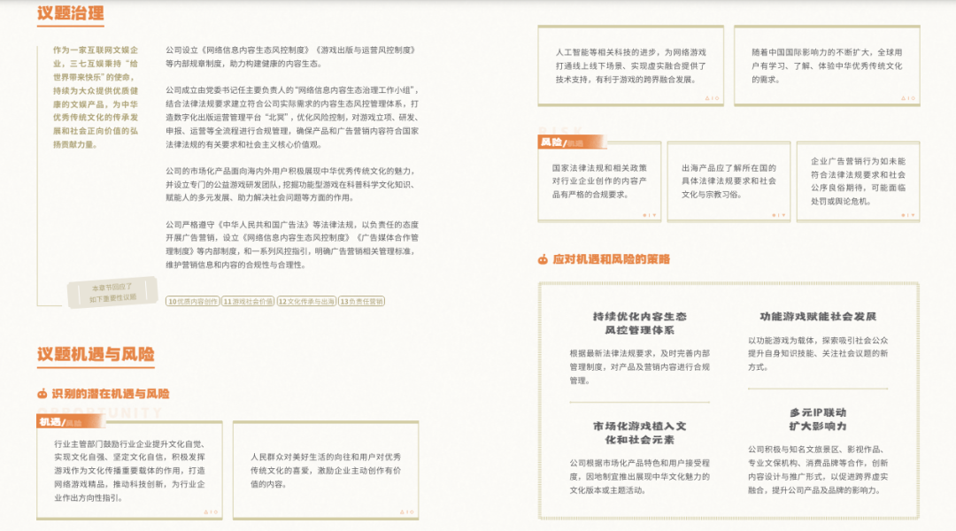Click corner marks in the 随着中国国际影响力 card
The height and width of the screenshot is (531, 956).
tap(908, 98)
